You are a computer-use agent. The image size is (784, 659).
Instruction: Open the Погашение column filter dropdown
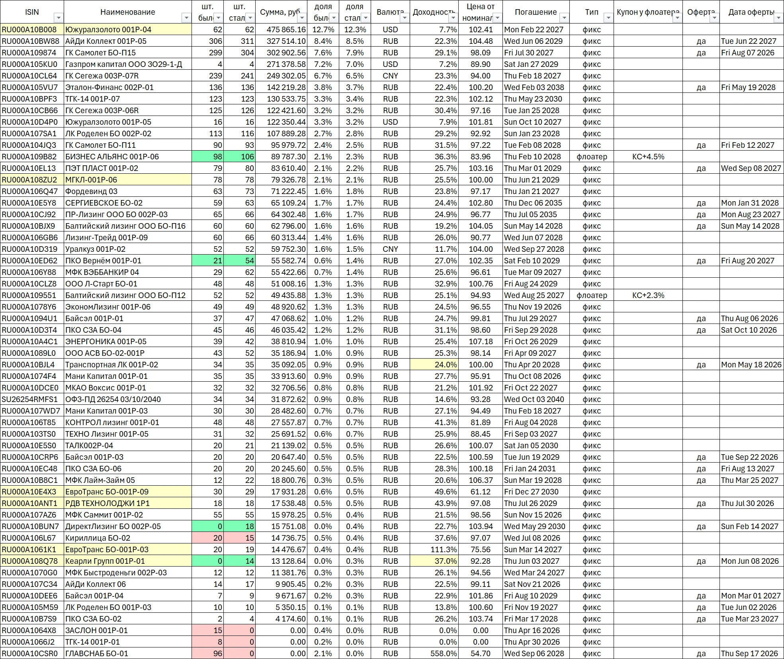(x=564, y=18)
